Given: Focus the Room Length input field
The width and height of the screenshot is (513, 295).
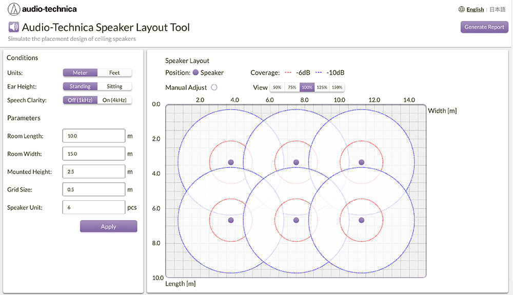Looking at the screenshot, I should coord(94,136).
